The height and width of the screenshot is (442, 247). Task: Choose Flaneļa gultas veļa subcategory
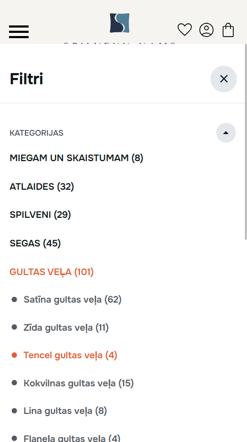[x=72, y=438]
